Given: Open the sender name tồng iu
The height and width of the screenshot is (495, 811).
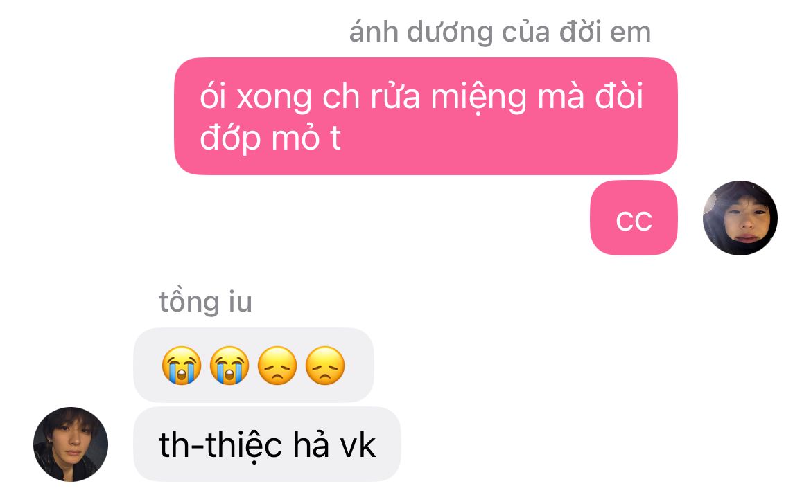Looking at the screenshot, I should tap(205, 302).
